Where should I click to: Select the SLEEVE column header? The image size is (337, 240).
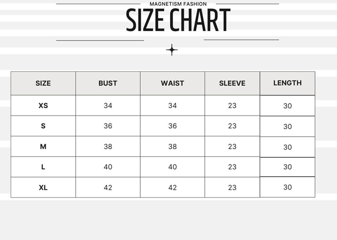coord(232,83)
